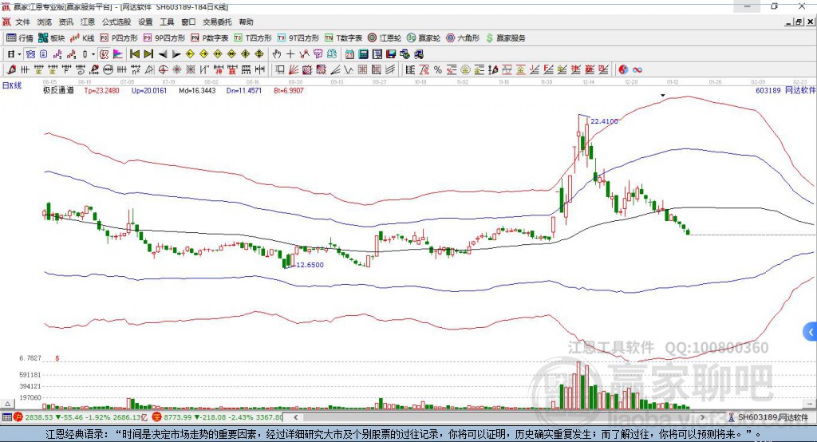The width and height of the screenshot is (817, 442).
Task: Click the 日K线 chart label
Action: point(12,85)
